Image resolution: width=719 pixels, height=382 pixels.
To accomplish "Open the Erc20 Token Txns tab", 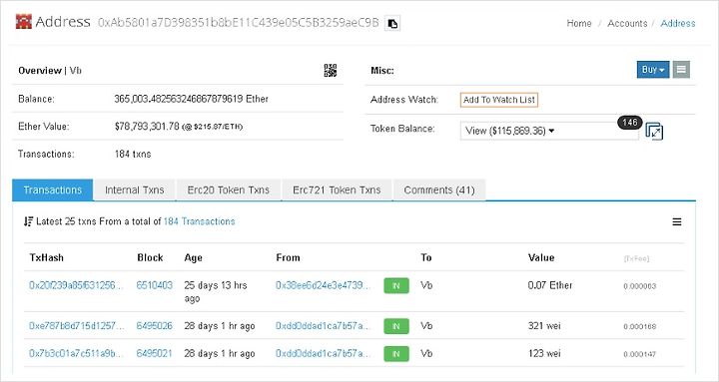I will (x=229, y=191).
